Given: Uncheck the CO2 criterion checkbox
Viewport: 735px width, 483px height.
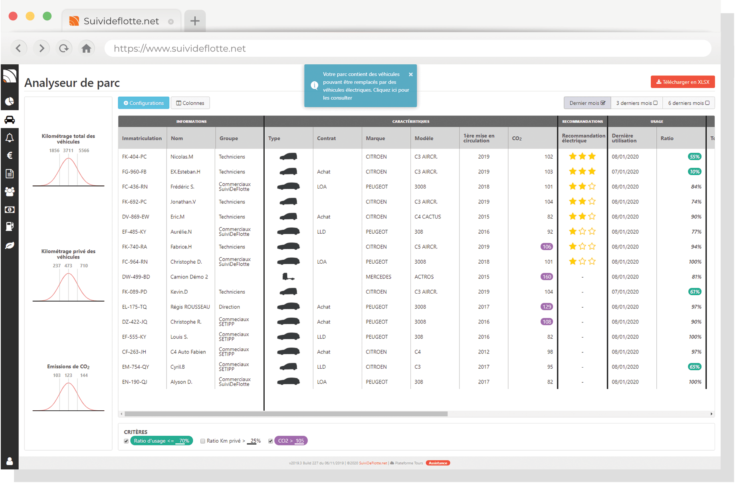Looking at the screenshot, I should [x=271, y=441].
